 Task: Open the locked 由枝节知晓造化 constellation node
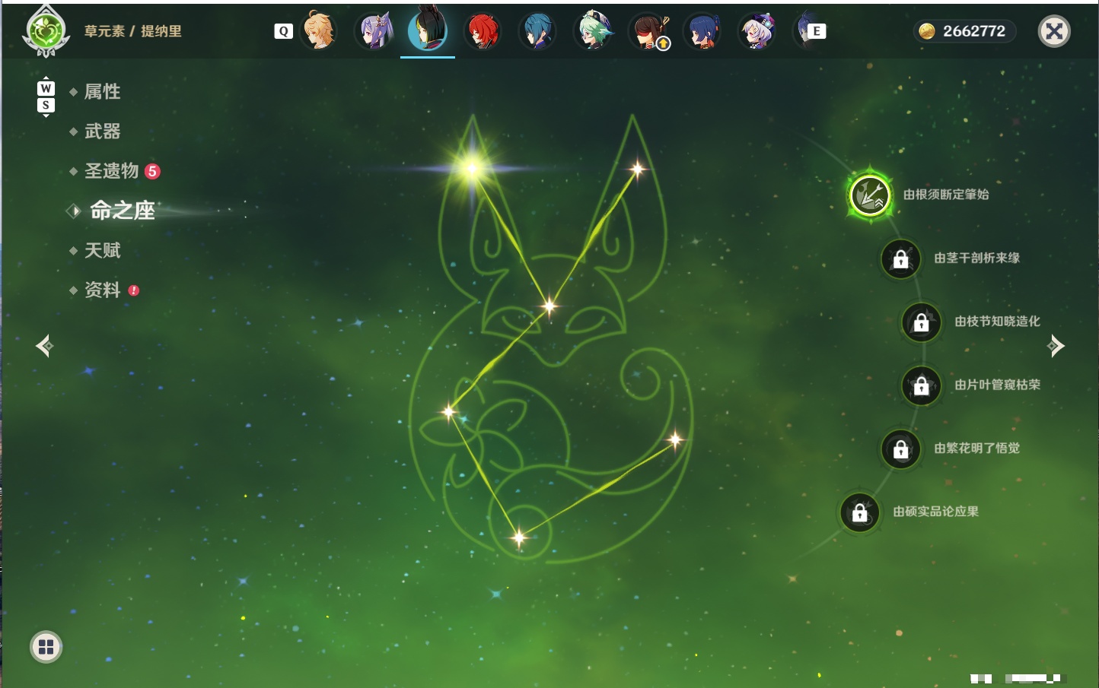point(922,322)
